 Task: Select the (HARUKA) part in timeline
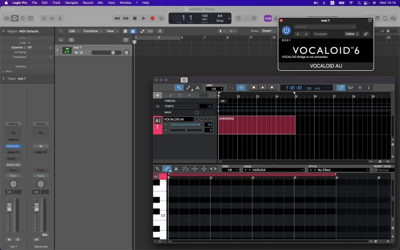click(256, 125)
